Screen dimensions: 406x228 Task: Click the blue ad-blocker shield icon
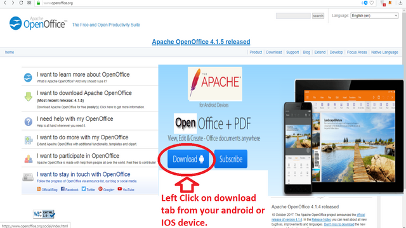(x=365, y=3)
